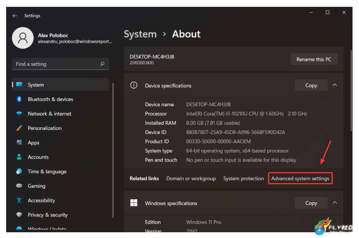Open Time & language settings

[60, 171]
